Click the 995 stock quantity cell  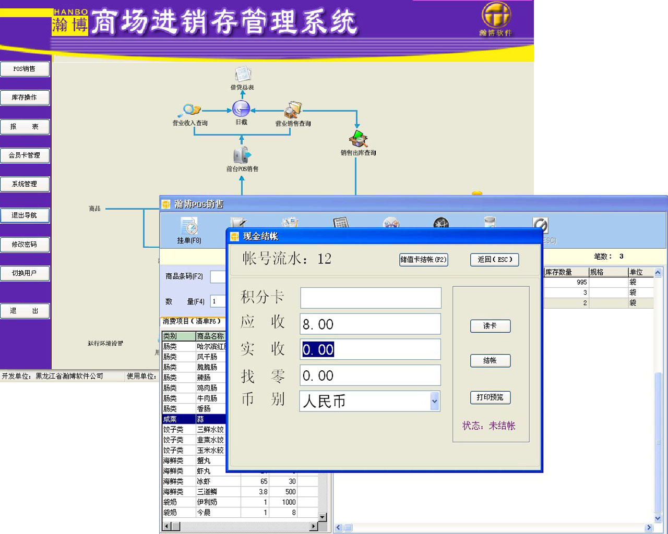(x=566, y=282)
